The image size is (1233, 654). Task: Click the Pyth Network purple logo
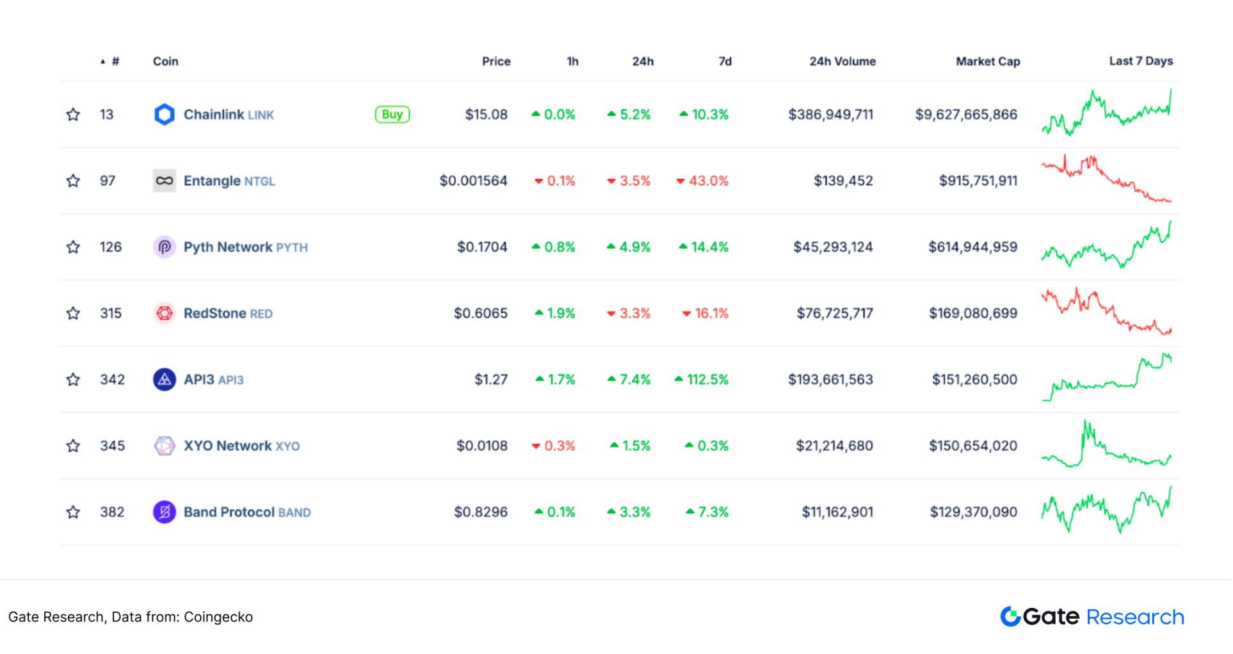165,247
